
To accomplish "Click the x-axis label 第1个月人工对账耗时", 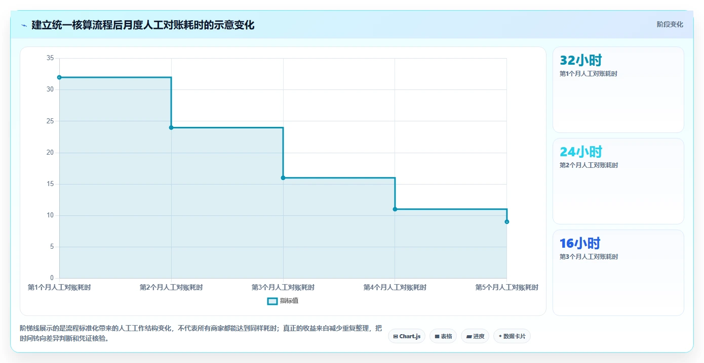I will tap(59, 287).
